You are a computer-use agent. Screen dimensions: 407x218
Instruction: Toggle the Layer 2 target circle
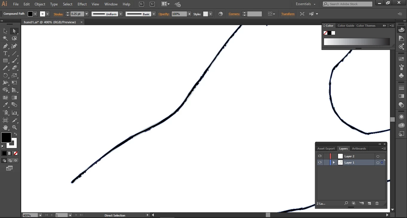[378, 156]
